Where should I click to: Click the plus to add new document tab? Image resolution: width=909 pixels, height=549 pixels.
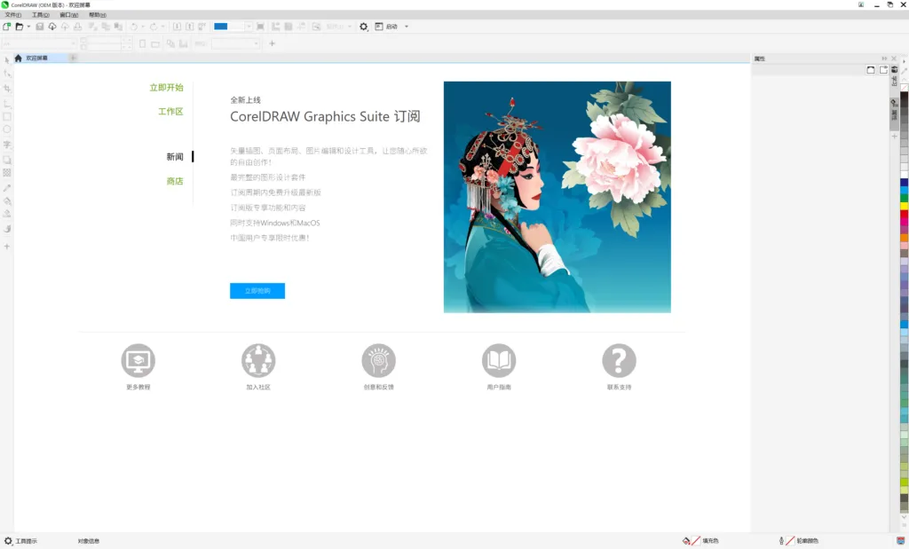(x=73, y=58)
